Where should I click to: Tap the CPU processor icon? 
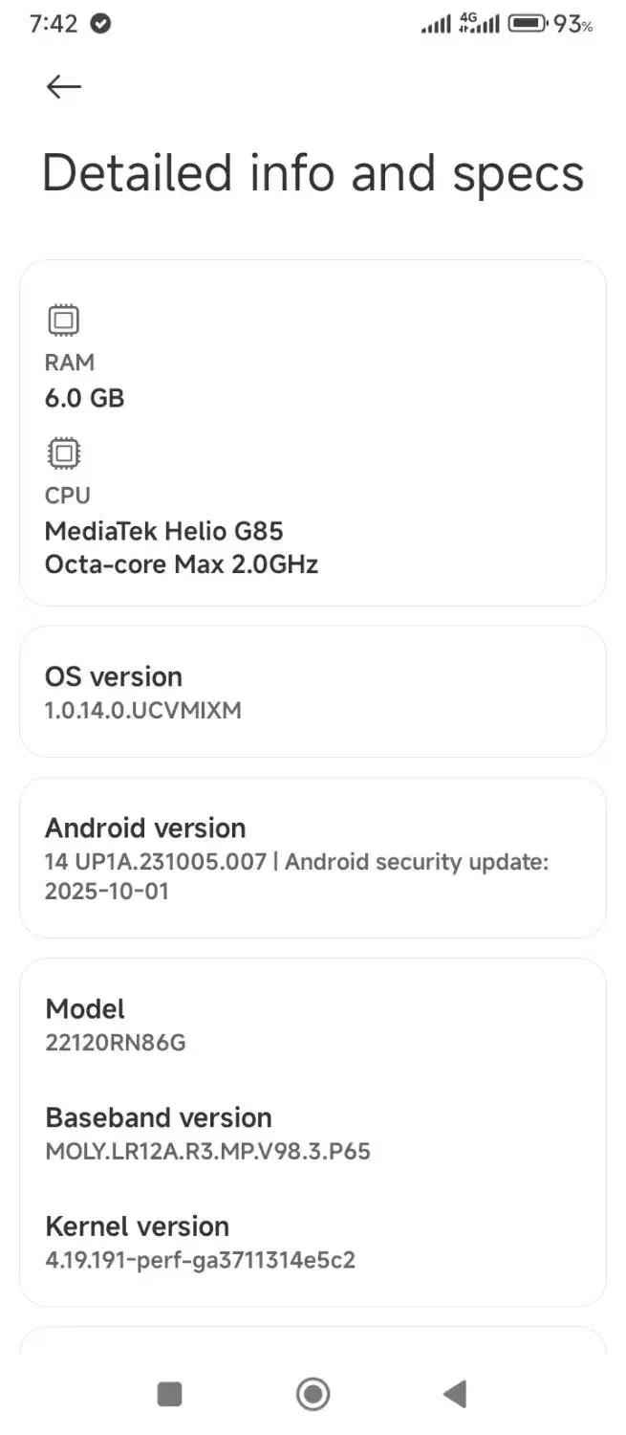pos(64,453)
